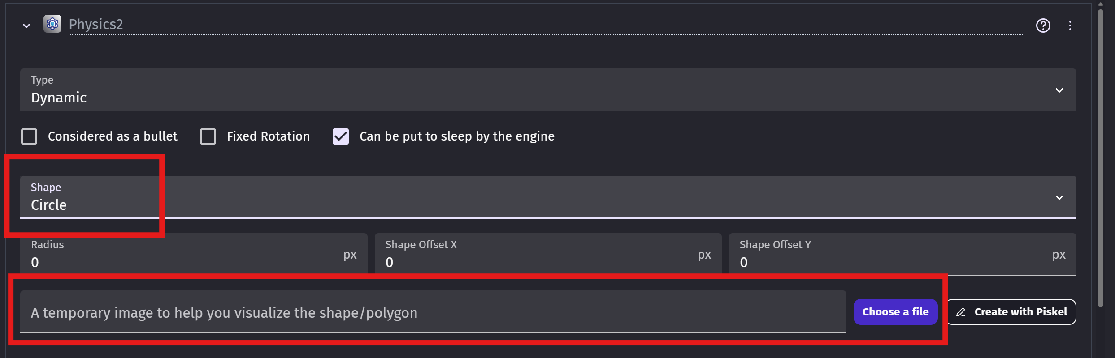This screenshot has width=1115, height=358.
Task: Click into the Radius input field
Action: tap(184, 262)
